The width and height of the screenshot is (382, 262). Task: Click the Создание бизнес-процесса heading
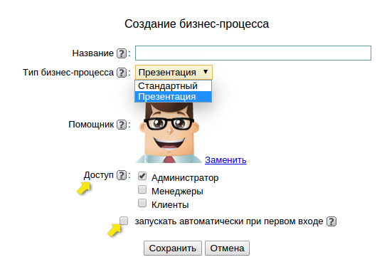[196, 24]
